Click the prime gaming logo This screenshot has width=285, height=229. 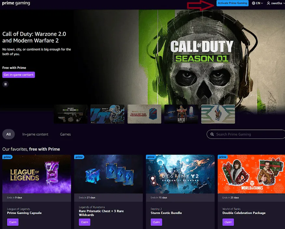(16, 3)
